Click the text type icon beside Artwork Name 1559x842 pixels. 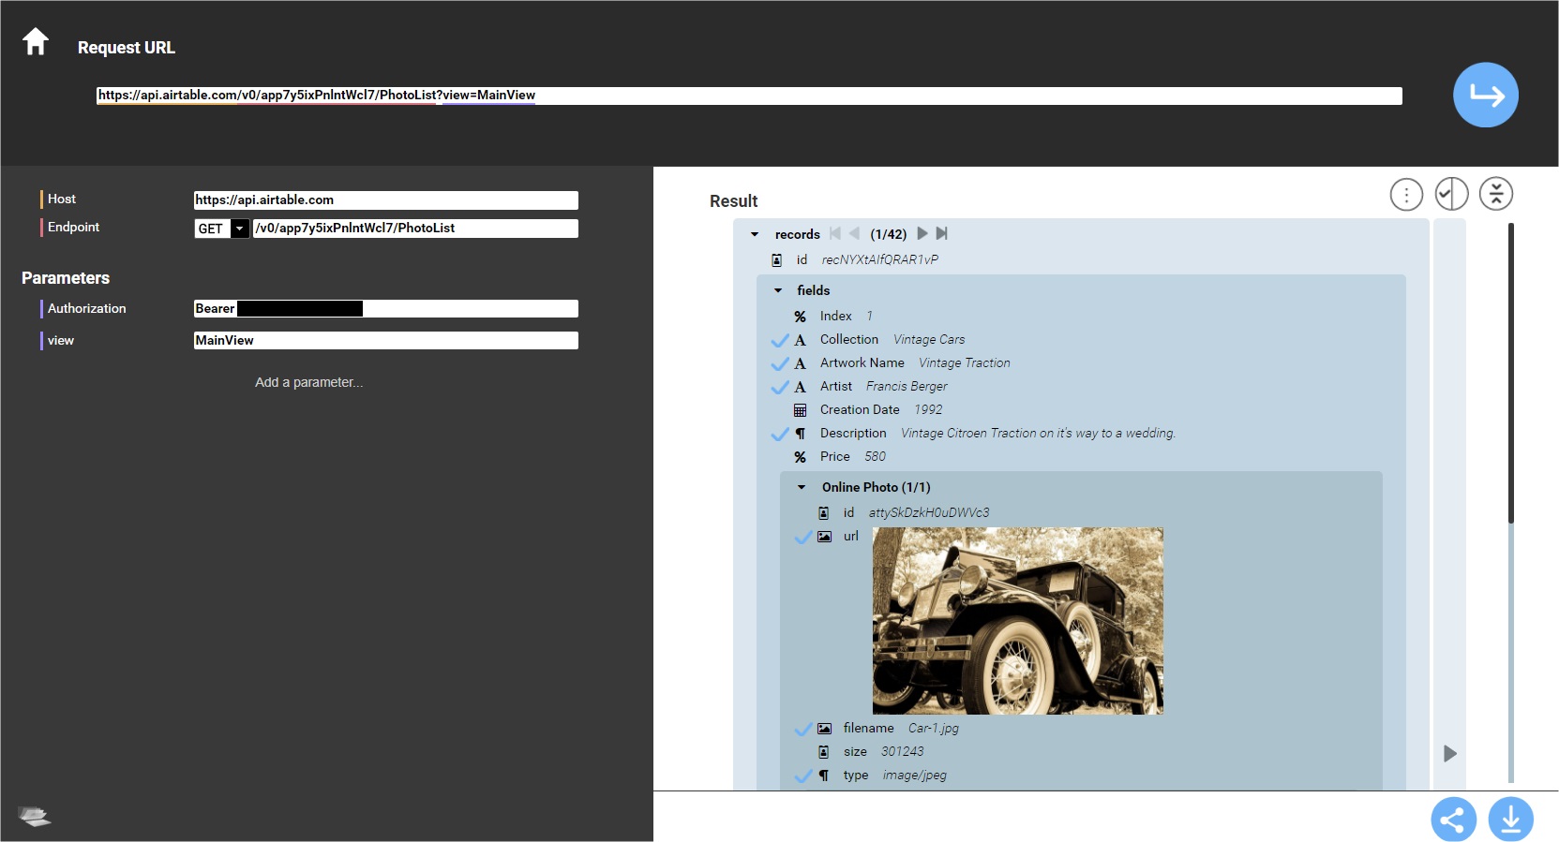(x=800, y=363)
